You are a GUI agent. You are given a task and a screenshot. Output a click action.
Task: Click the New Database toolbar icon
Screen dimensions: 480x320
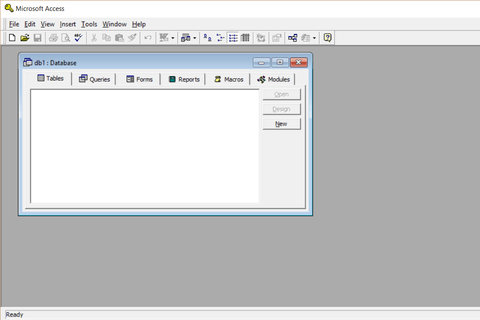coord(12,38)
